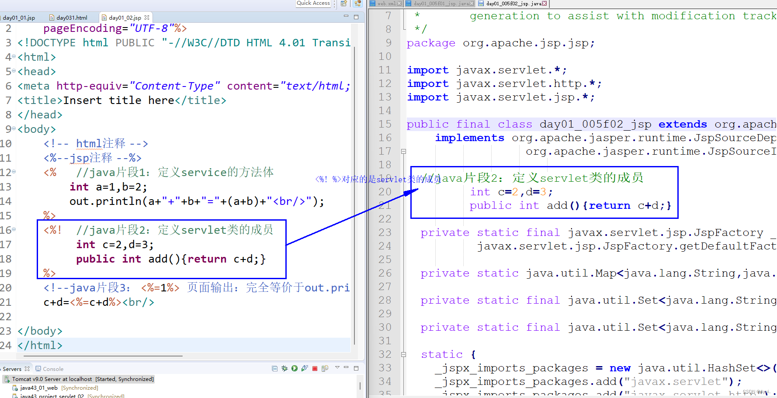Close the day01_005f02_jsp.java tab
This screenshot has height=398, width=777.
click(x=545, y=3)
